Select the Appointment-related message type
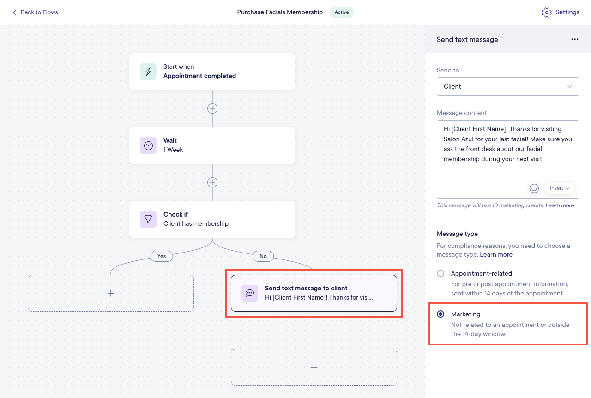 (x=440, y=273)
